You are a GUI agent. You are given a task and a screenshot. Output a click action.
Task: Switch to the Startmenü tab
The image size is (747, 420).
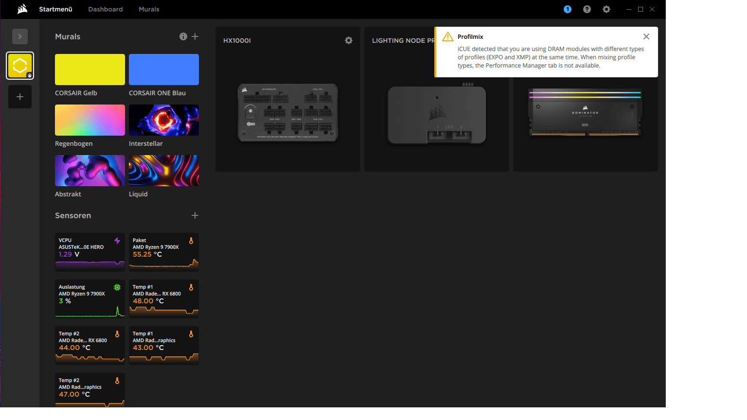coord(55,9)
